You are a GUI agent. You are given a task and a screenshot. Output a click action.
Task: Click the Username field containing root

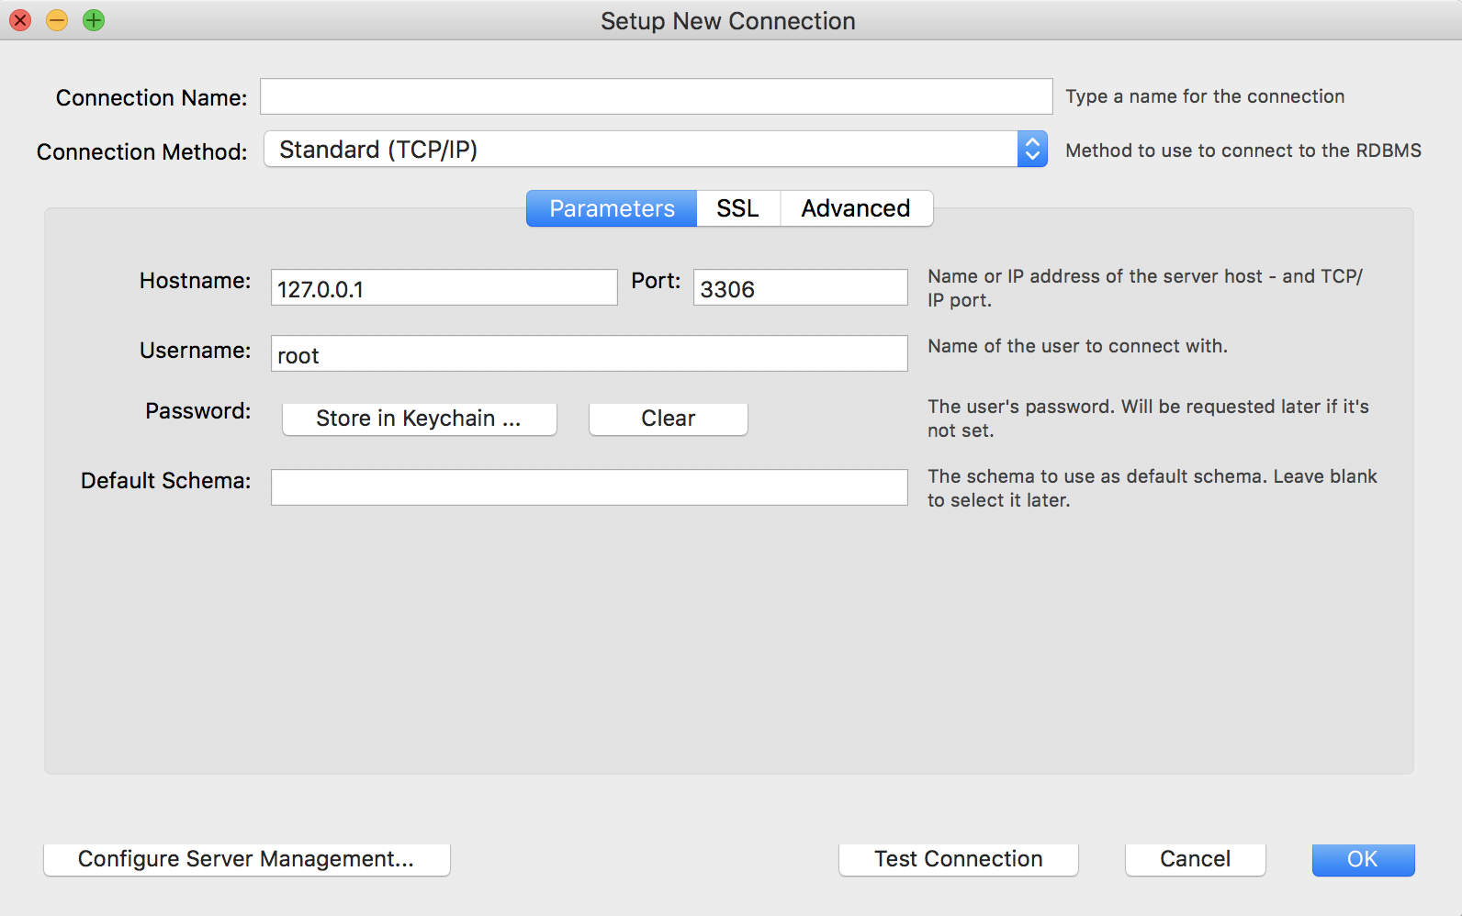[590, 353]
